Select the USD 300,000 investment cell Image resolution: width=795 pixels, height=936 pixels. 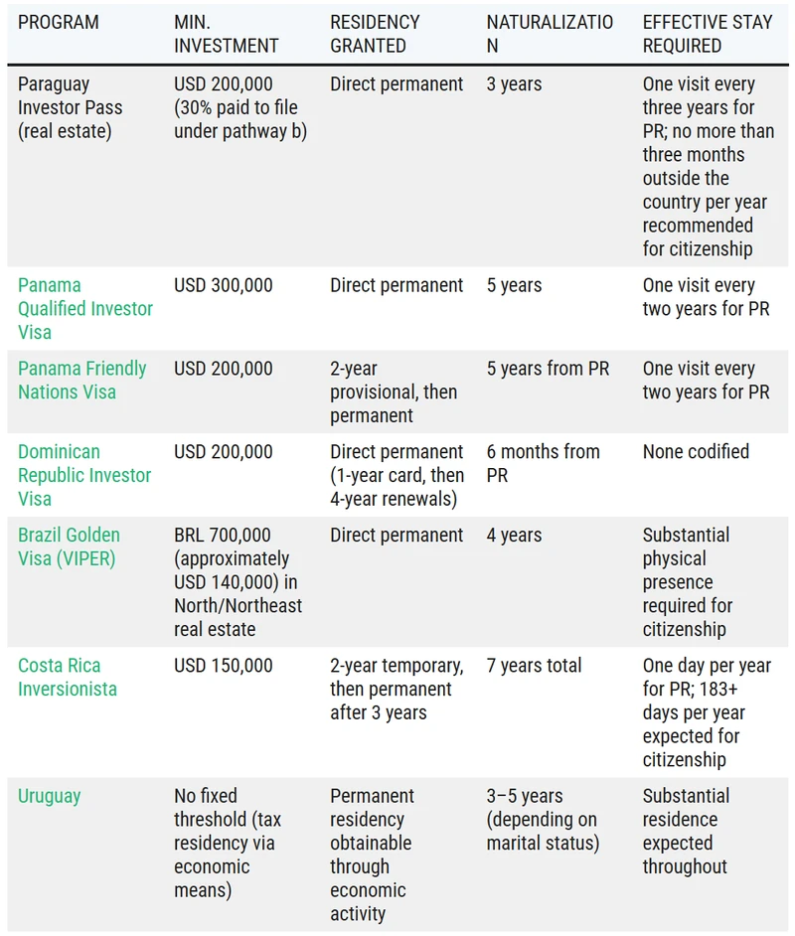pos(224,285)
